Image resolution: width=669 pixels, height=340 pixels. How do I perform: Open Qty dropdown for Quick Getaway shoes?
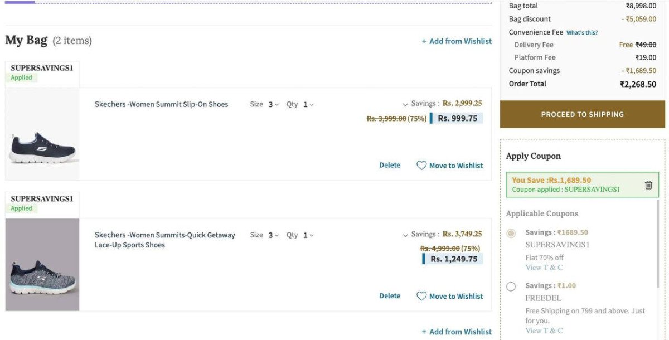coord(308,235)
